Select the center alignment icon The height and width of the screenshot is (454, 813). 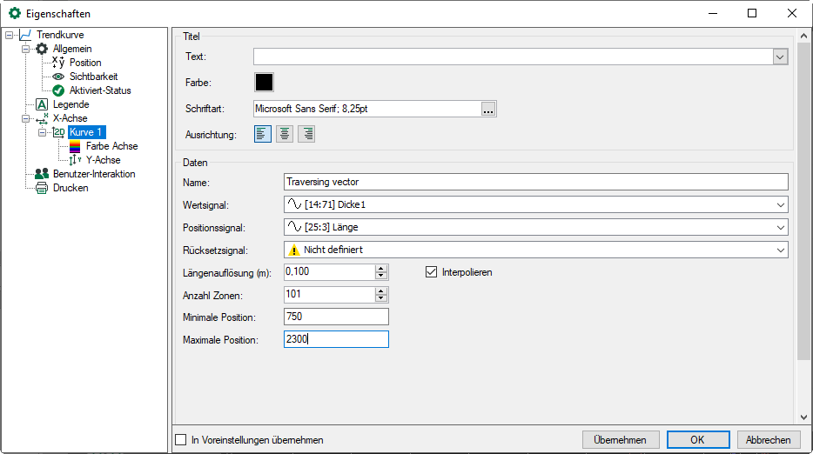285,134
